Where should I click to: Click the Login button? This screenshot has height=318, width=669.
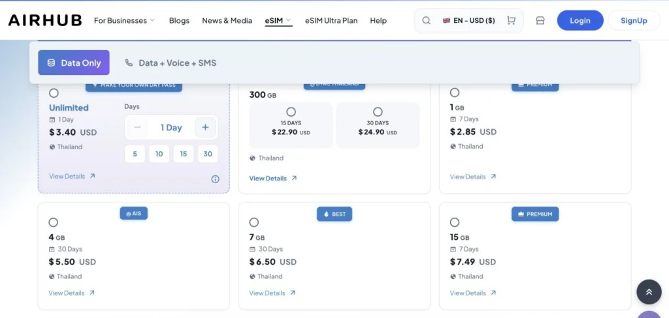[x=580, y=20]
